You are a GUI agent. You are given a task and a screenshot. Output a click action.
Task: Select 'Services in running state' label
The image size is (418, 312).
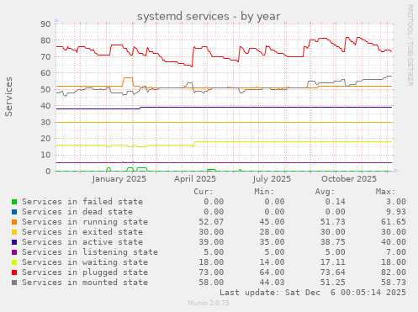pyautogui.click(x=85, y=222)
